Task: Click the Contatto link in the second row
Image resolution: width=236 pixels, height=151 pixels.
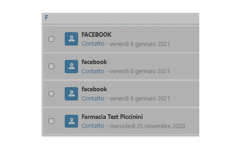Action: pos(93,71)
